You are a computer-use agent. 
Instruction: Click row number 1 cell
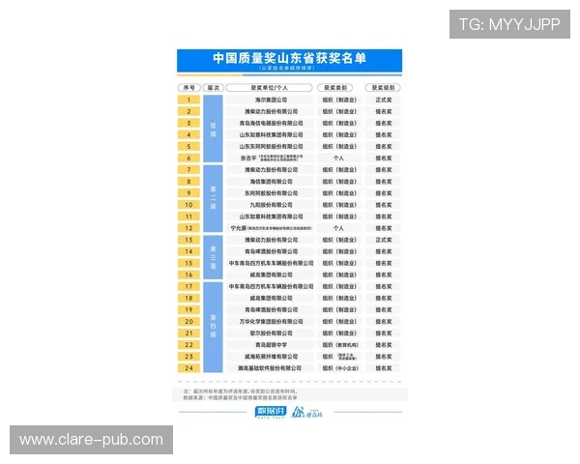(x=188, y=100)
